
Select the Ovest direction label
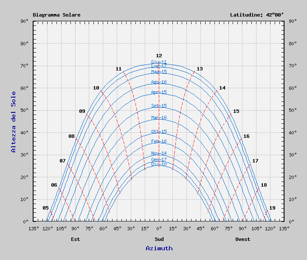[242, 239]
